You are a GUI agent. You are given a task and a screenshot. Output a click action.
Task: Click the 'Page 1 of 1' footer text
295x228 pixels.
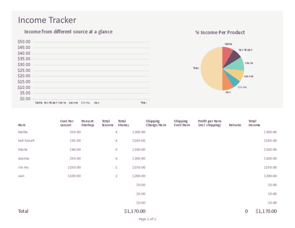pos(147,219)
